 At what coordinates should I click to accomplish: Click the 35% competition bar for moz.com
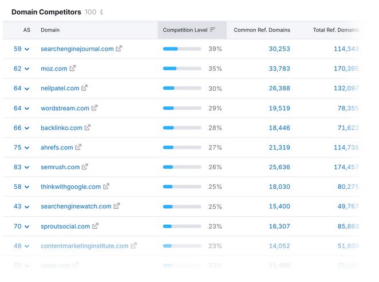[182, 69]
